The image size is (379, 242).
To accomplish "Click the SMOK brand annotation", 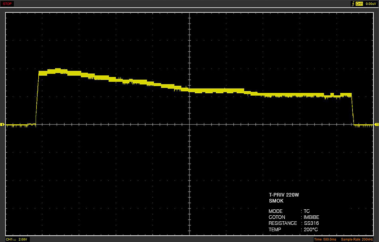I will (x=276, y=201).
